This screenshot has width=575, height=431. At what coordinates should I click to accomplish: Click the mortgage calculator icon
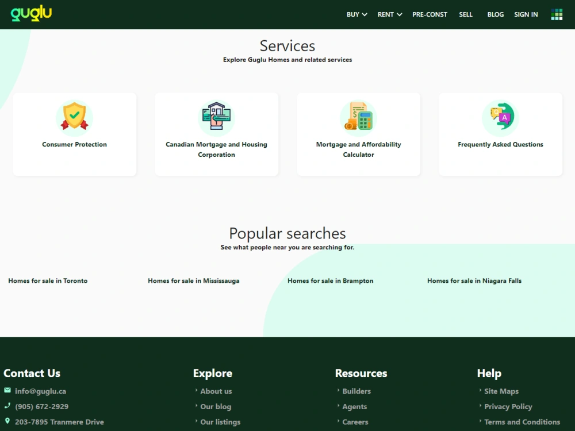coord(358,116)
